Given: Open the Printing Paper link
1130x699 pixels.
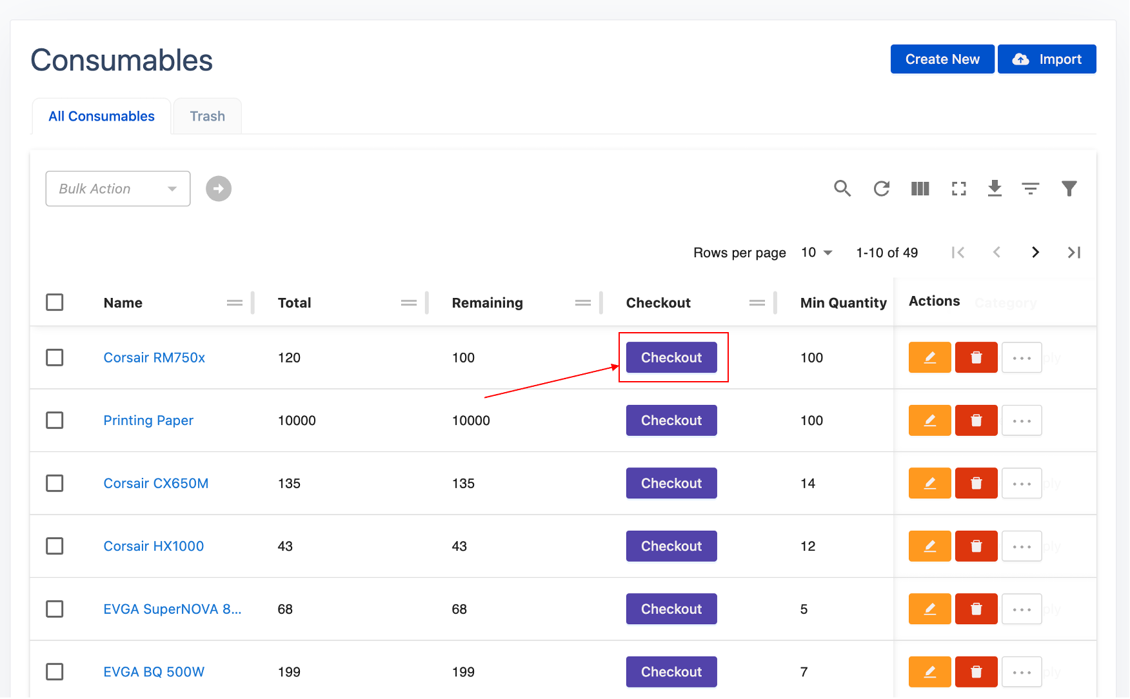Looking at the screenshot, I should click(x=148, y=420).
